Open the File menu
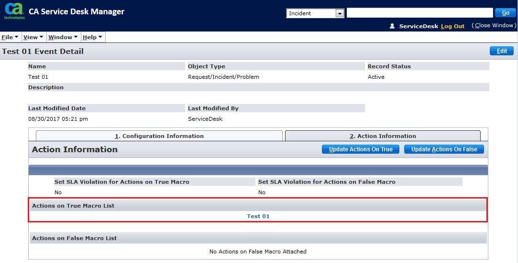The width and height of the screenshot is (518, 263). pos(10,37)
